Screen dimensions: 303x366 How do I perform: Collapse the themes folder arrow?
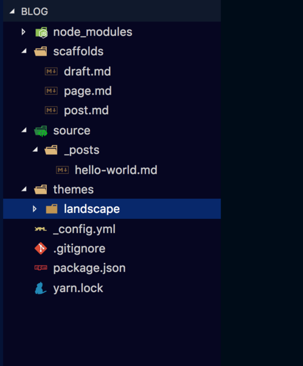tap(24, 189)
